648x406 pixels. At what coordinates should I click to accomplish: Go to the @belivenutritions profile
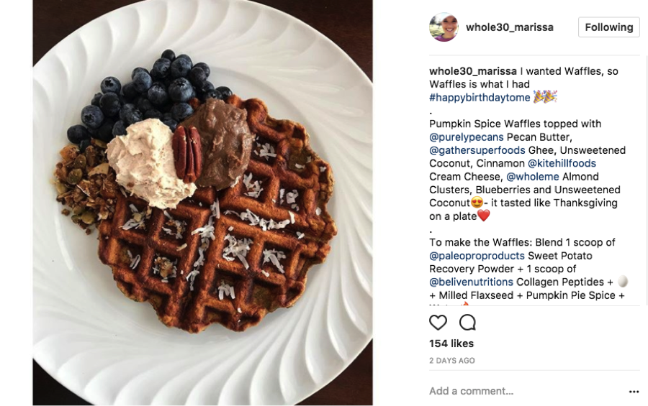(471, 282)
